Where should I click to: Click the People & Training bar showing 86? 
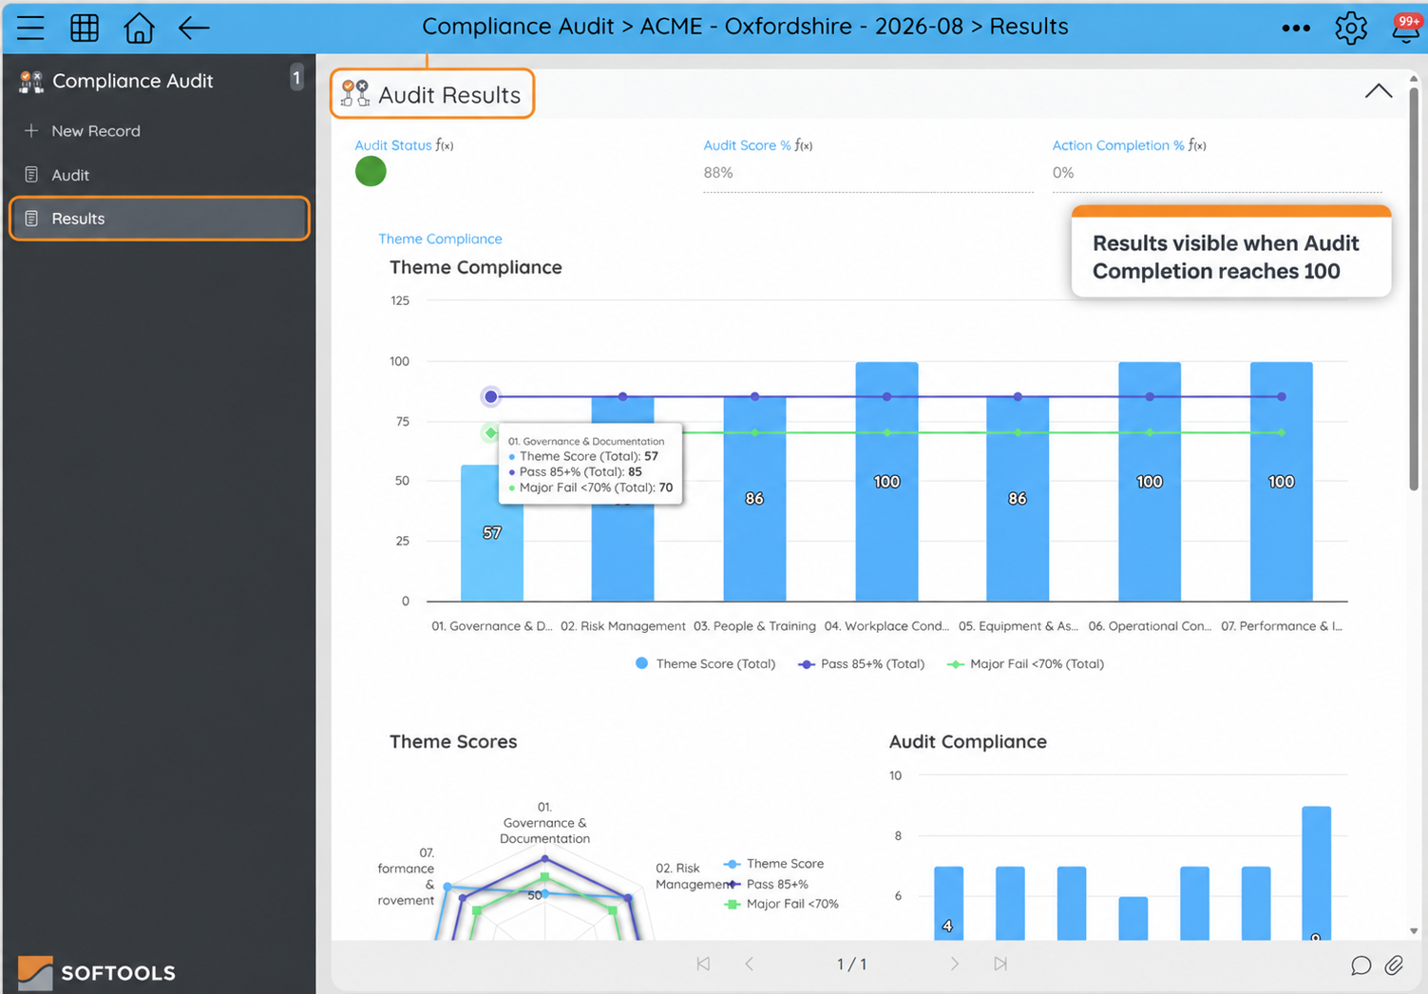(754, 498)
